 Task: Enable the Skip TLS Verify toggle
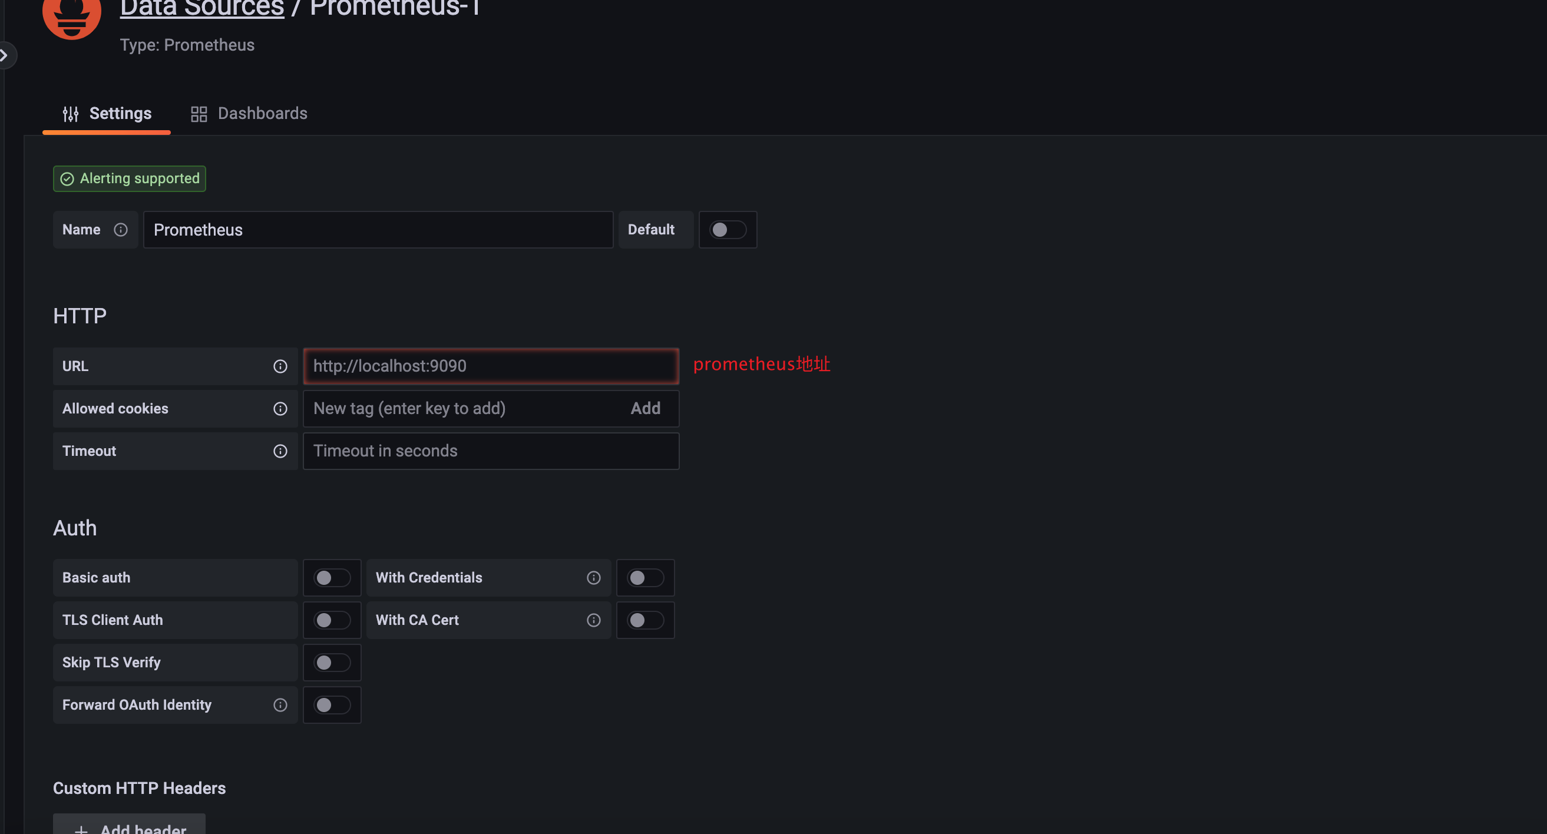(332, 663)
